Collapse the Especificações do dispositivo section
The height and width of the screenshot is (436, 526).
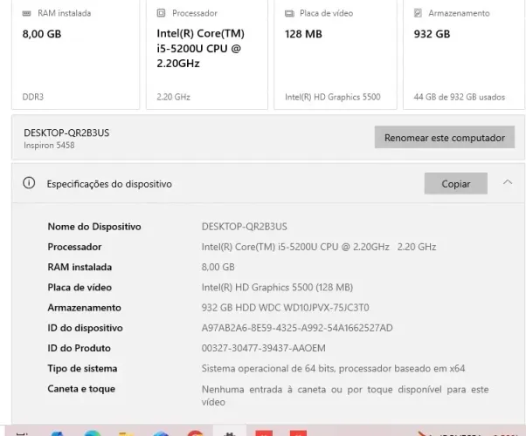[x=508, y=182]
